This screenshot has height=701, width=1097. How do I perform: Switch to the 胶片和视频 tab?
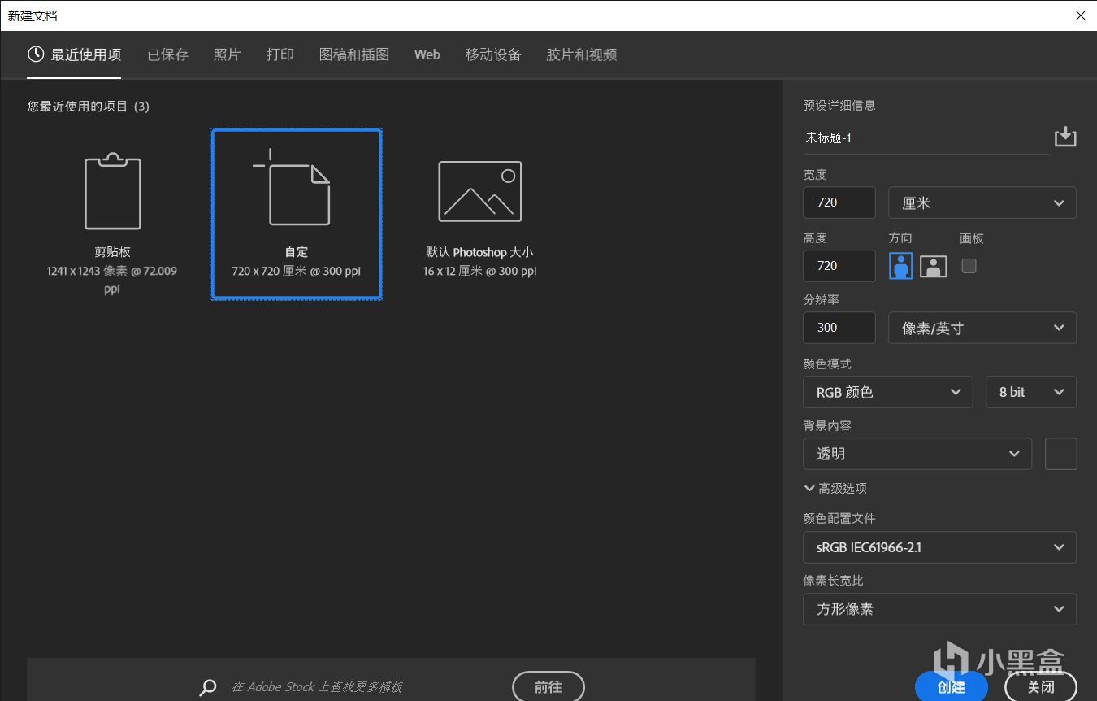(x=582, y=54)
